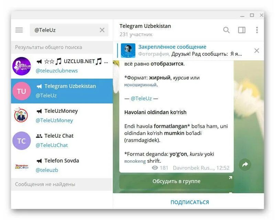The image size is (275, 220).
Task: Open the TeleUz Chat group
Action: [x=62, y=140]
